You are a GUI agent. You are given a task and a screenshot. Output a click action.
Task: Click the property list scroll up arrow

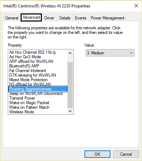(70, 53)
